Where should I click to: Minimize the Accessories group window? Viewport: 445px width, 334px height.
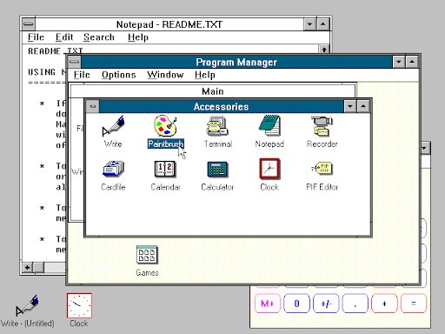click(x=350, y=106)
